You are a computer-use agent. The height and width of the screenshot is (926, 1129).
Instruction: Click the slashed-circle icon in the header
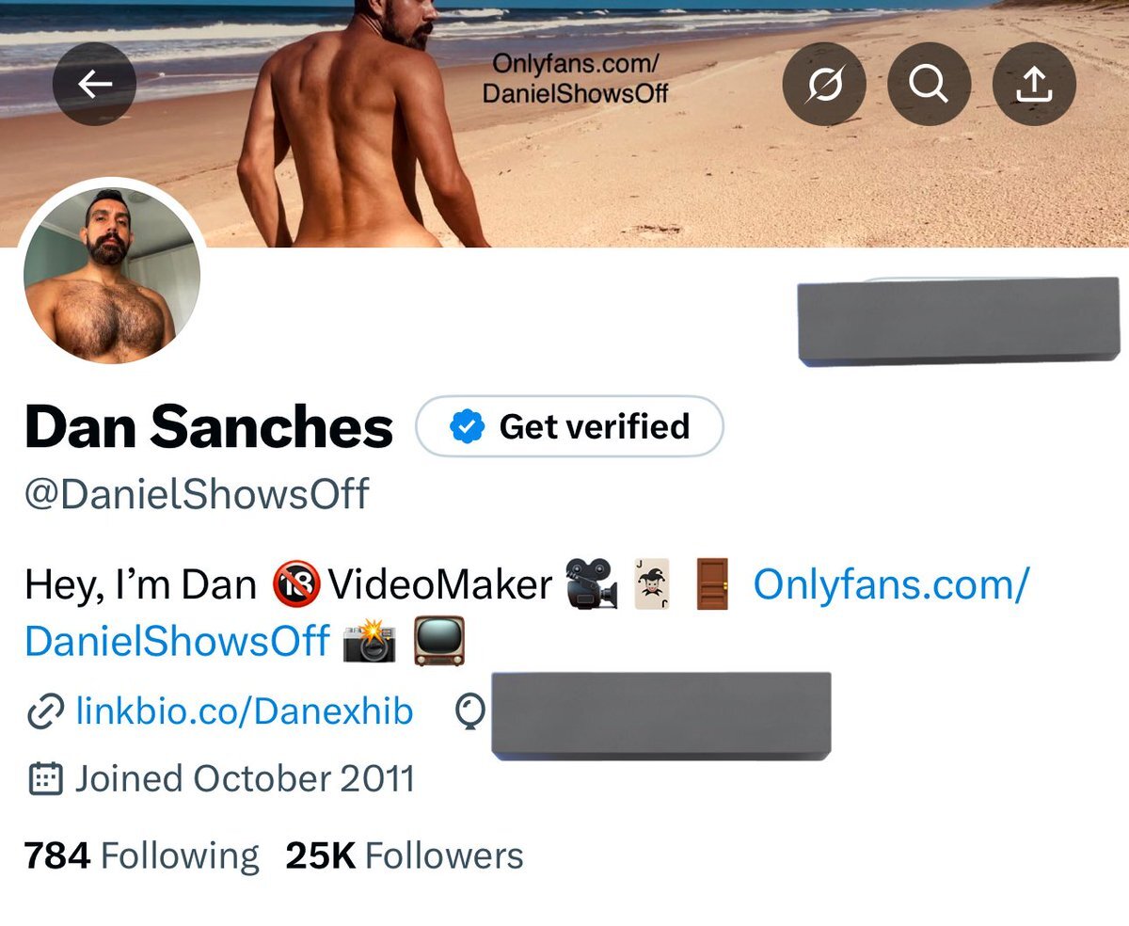point(824,85)
